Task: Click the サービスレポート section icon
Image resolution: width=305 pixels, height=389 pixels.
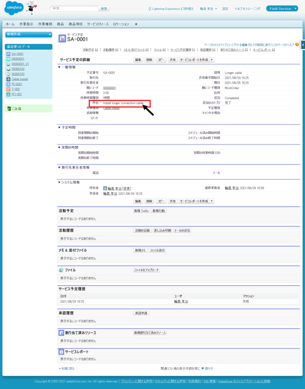Action: [61, 352]
